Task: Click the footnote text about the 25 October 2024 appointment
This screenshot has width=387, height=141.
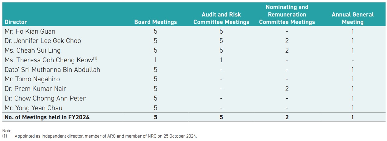Action: (x=106, y=136)
